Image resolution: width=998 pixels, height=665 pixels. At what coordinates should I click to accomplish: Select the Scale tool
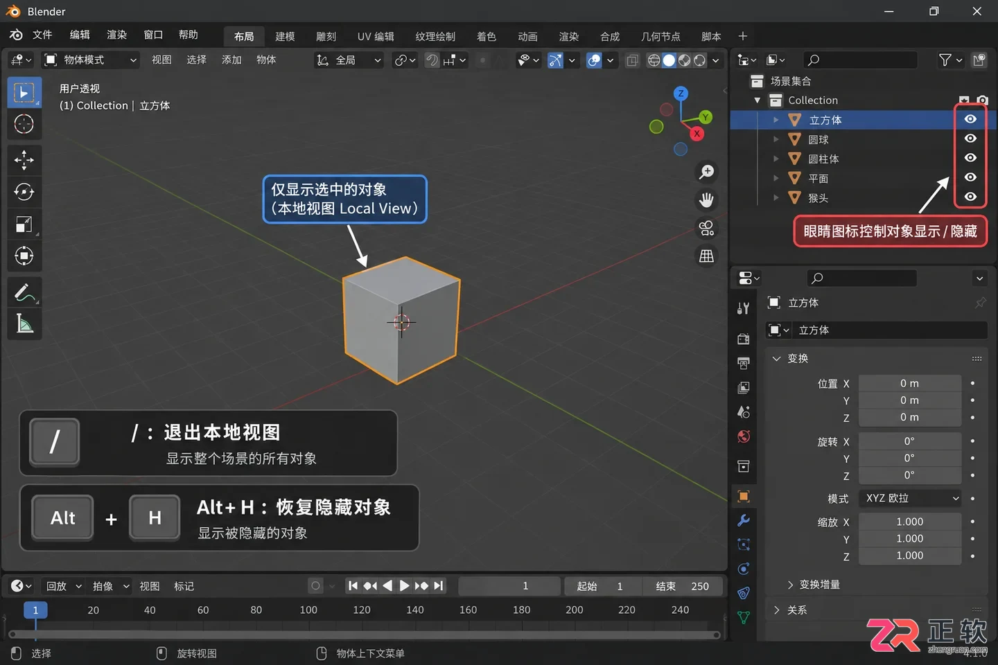click(x=24, y=224)
